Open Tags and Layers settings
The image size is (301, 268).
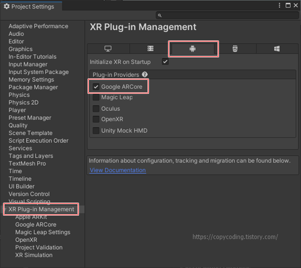(x=31, y=156)
